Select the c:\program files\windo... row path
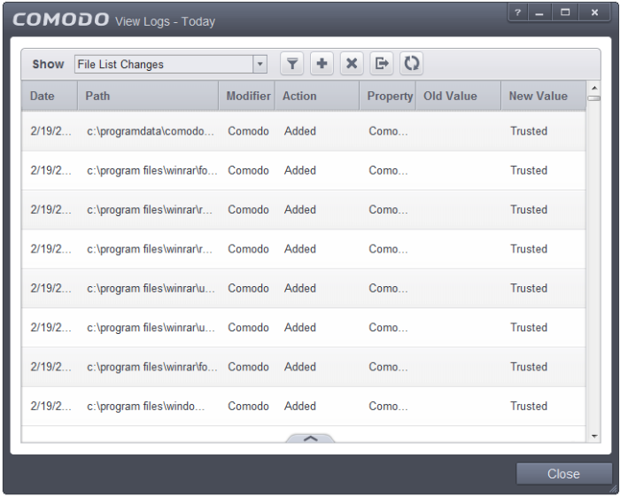The image size is (620, 497). [146, 406]
